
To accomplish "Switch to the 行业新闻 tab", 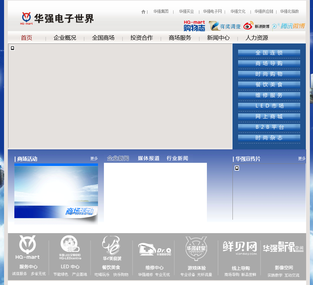I will [x=177, y=158].
